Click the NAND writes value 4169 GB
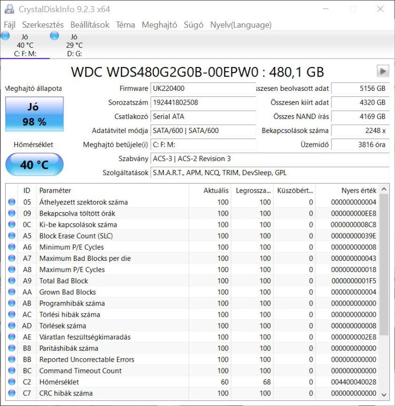The image size is (395, 406). click(x=360, y=116)
